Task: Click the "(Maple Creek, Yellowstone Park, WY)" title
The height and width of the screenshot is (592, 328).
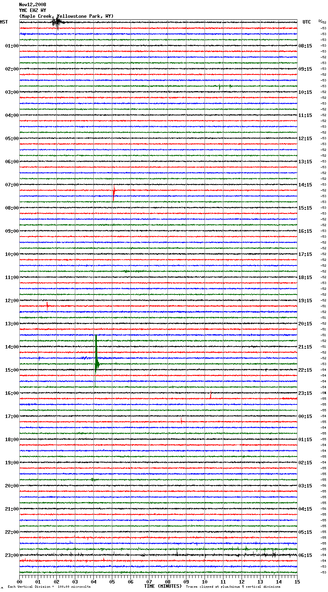Action: [66, 16]
